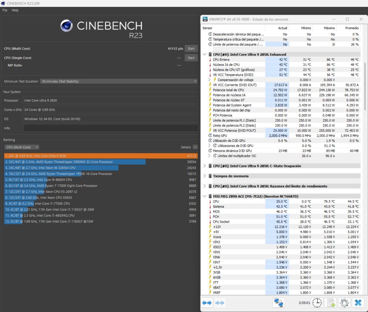Image resolution: width=368 pixels, height=312 pixels.
Task: Click the blue X icon in HWiNFO toolbar
Action: [x=358, y=303]
